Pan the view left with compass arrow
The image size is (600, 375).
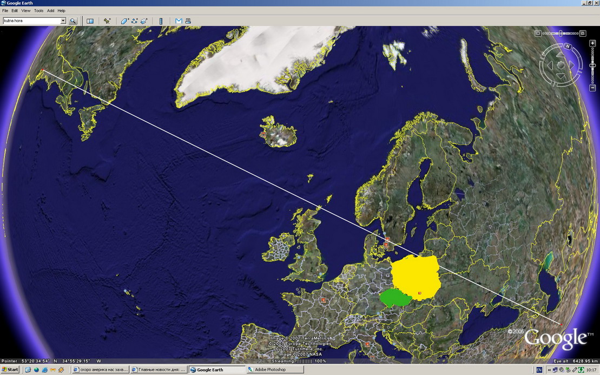pyautogui.click(x=550, y=65)
